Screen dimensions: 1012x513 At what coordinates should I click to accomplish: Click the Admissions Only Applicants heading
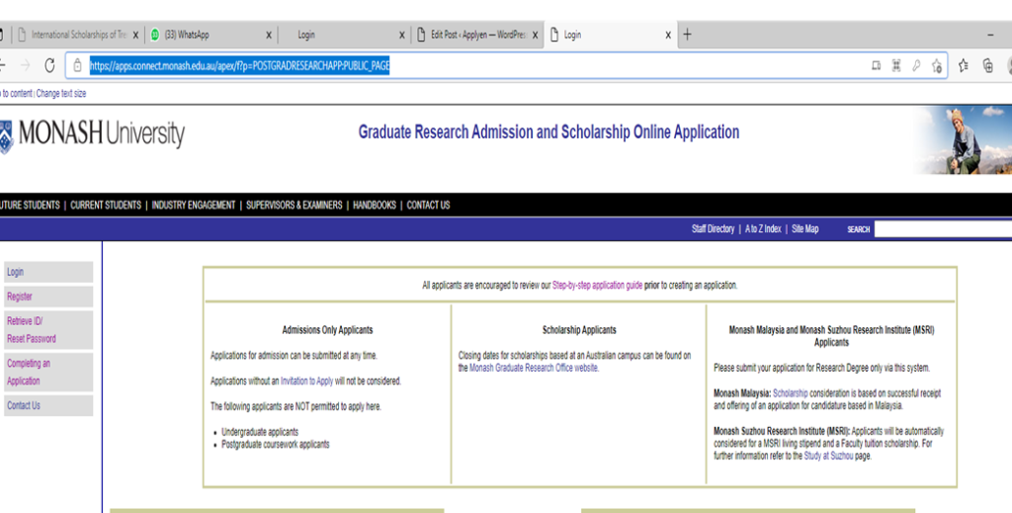327,330
